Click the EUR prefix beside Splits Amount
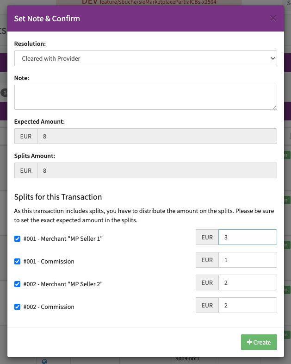Viewport: 291px width, 364px height. 26,170
